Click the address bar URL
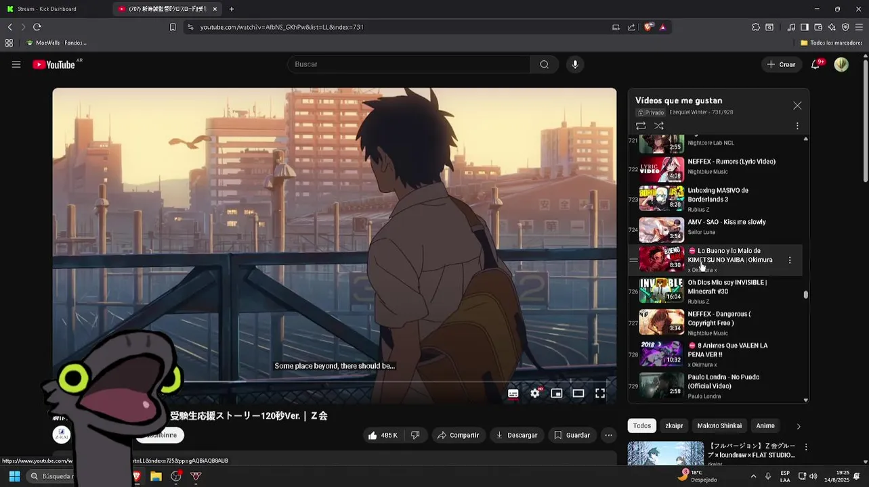 tap(282, 27)
